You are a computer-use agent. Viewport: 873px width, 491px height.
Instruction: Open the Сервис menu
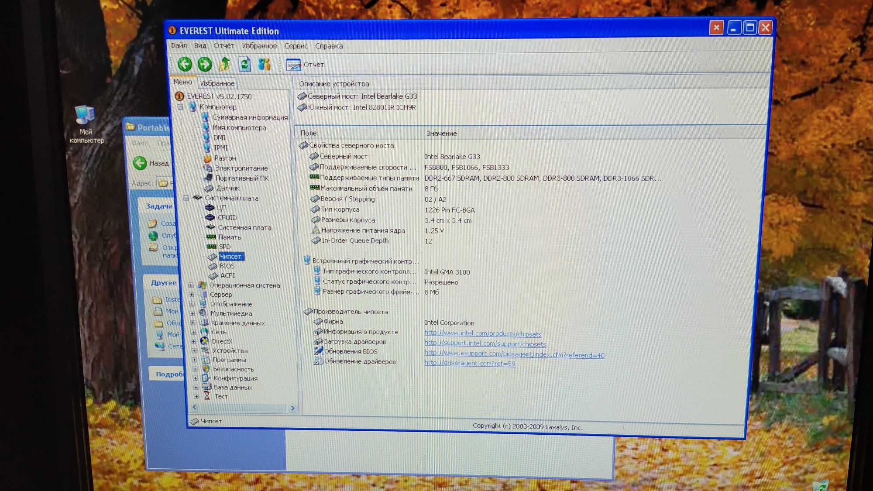click(x=296, y=46)
